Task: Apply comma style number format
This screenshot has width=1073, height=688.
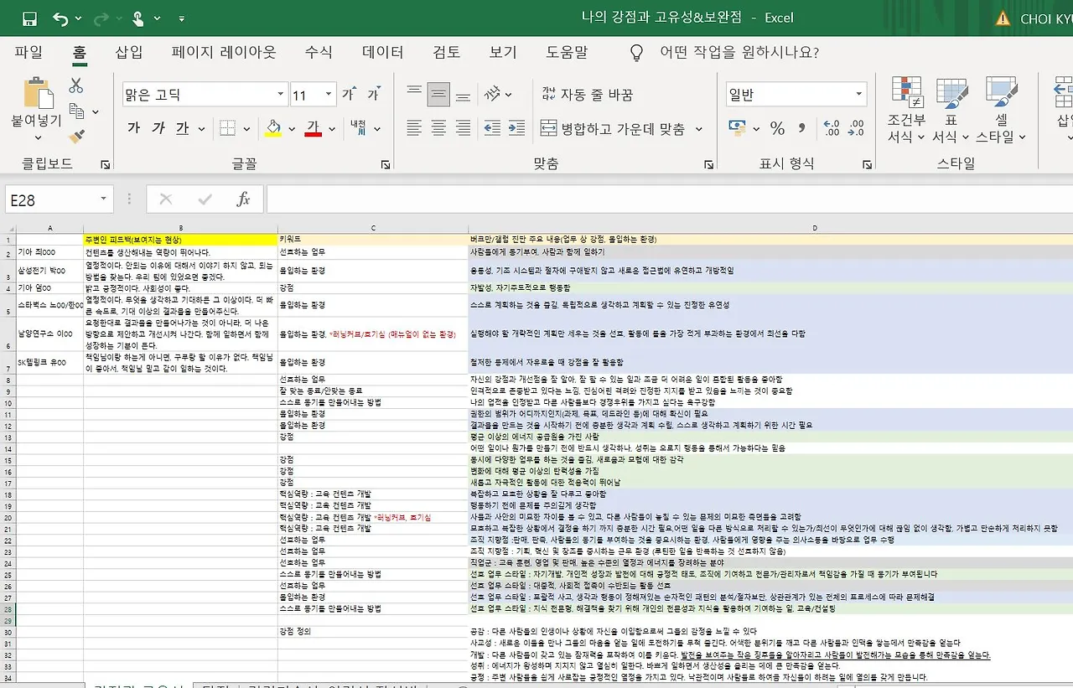Action: [x=802, y=128]
